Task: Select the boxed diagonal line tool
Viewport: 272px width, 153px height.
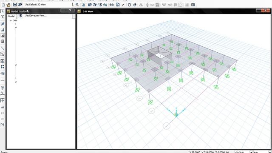Action: point(3,54)
